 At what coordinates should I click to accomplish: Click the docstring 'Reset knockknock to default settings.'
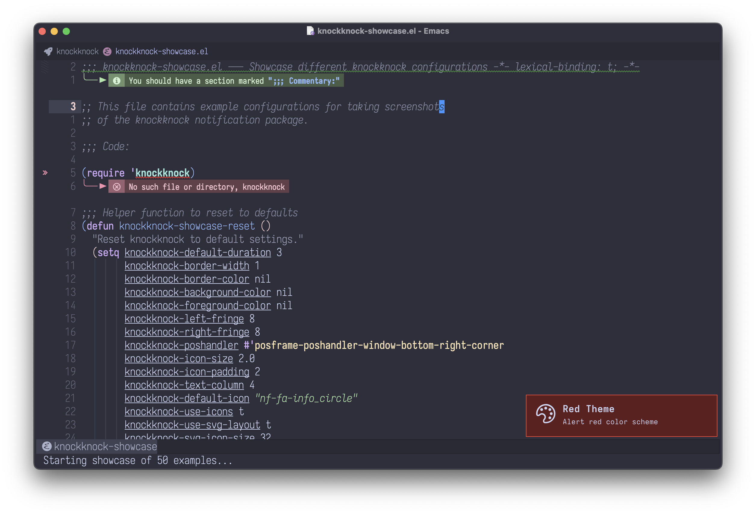[198, 239]
